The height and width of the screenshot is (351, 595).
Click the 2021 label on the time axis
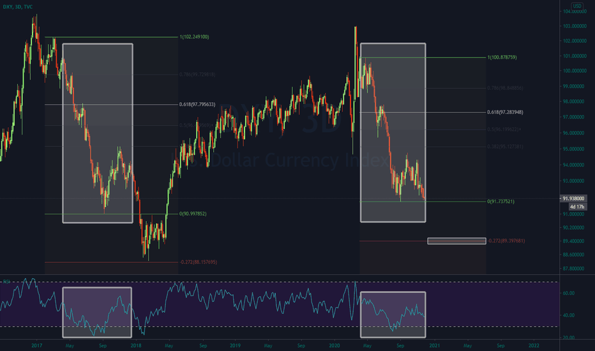(x=435, y=346)
